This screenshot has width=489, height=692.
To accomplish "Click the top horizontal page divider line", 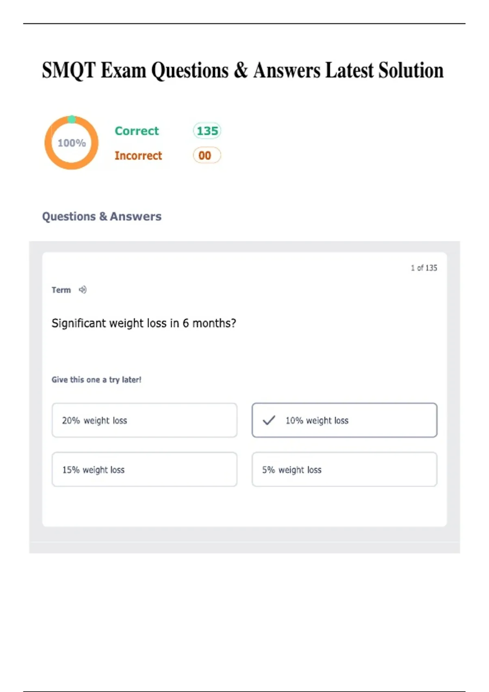I will (244, 24).
